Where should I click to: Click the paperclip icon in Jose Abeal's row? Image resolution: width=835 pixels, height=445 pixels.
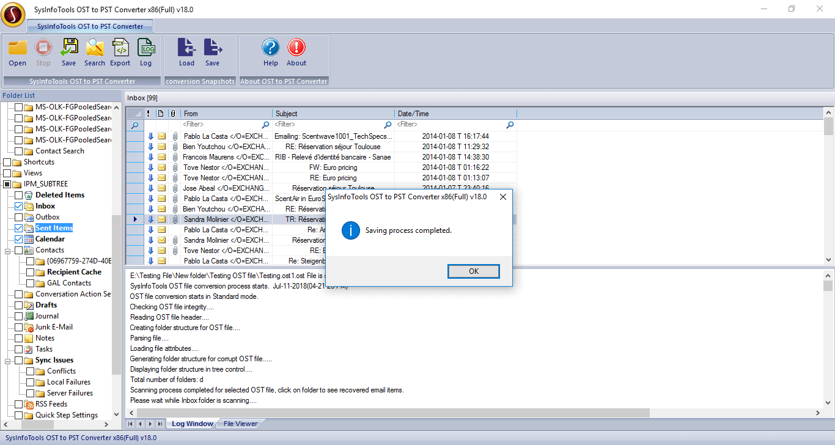point(174,188)
